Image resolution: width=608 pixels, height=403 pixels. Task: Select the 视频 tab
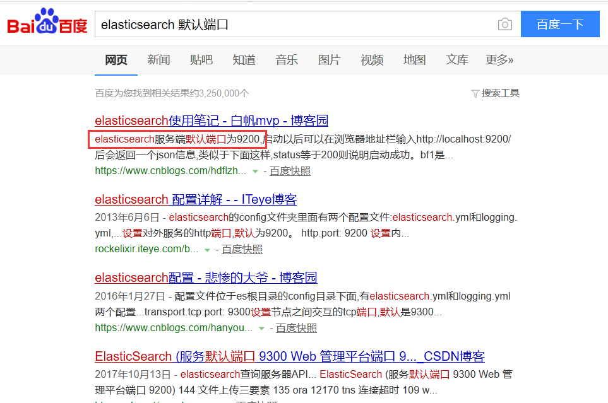click(372, 60)
